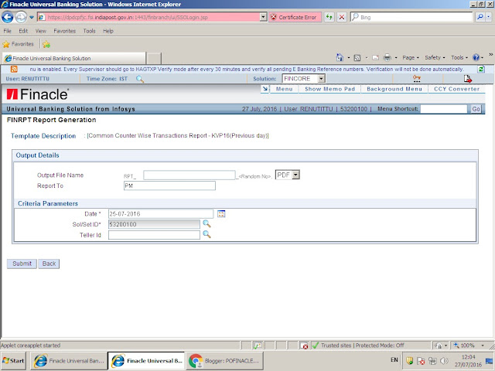Viewport: 495px width, 371px height.
Task: Open a new blank browser tab
Action: [x=154, y=59]
